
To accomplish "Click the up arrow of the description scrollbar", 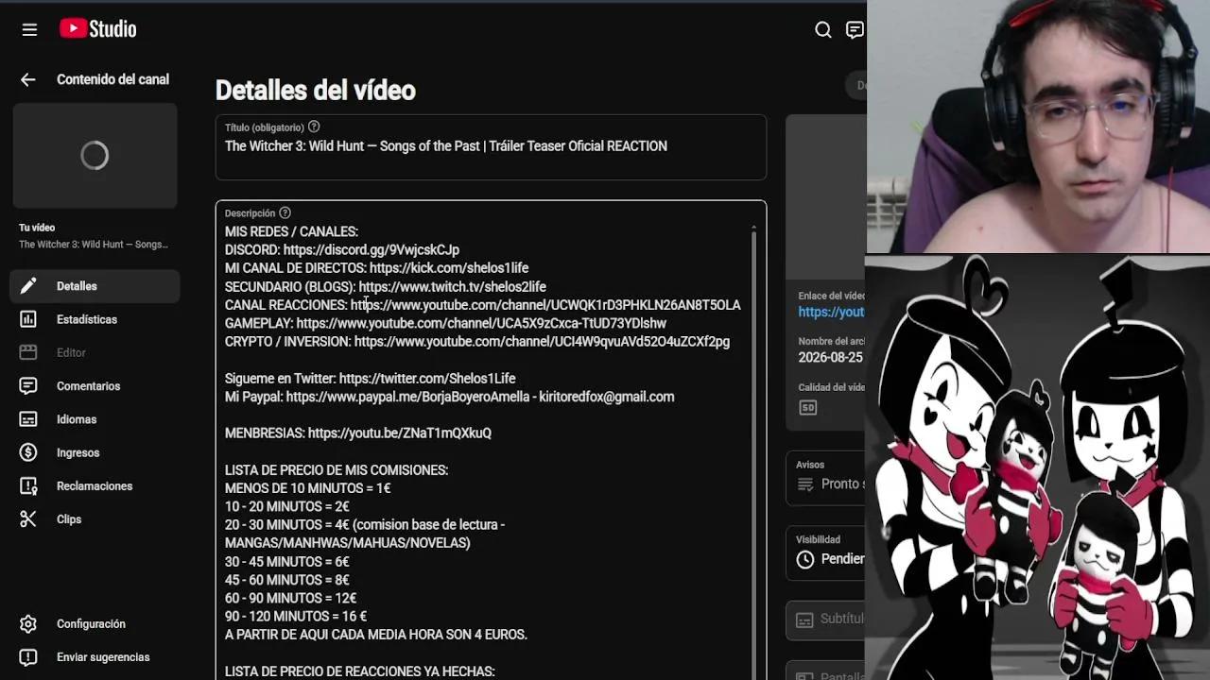I will (753, 229).
